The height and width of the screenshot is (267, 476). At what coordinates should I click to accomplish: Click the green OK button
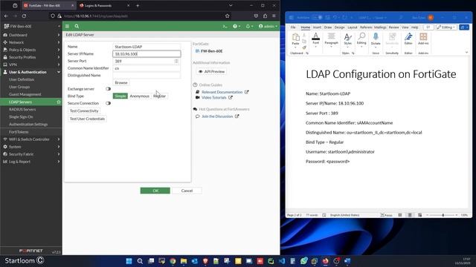155,191
